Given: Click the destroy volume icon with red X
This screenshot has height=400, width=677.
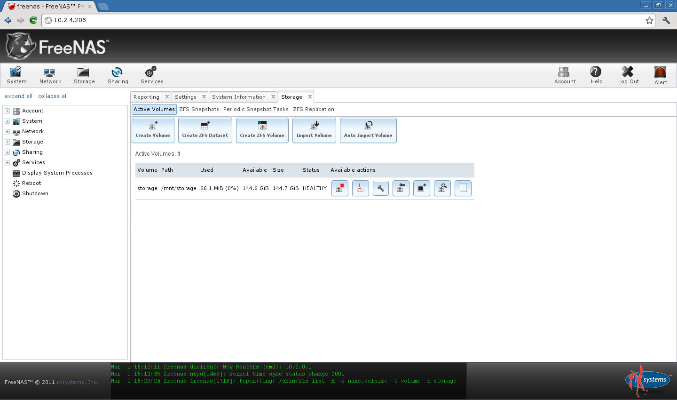Looking at the screenshot, I should coord(340,188).
